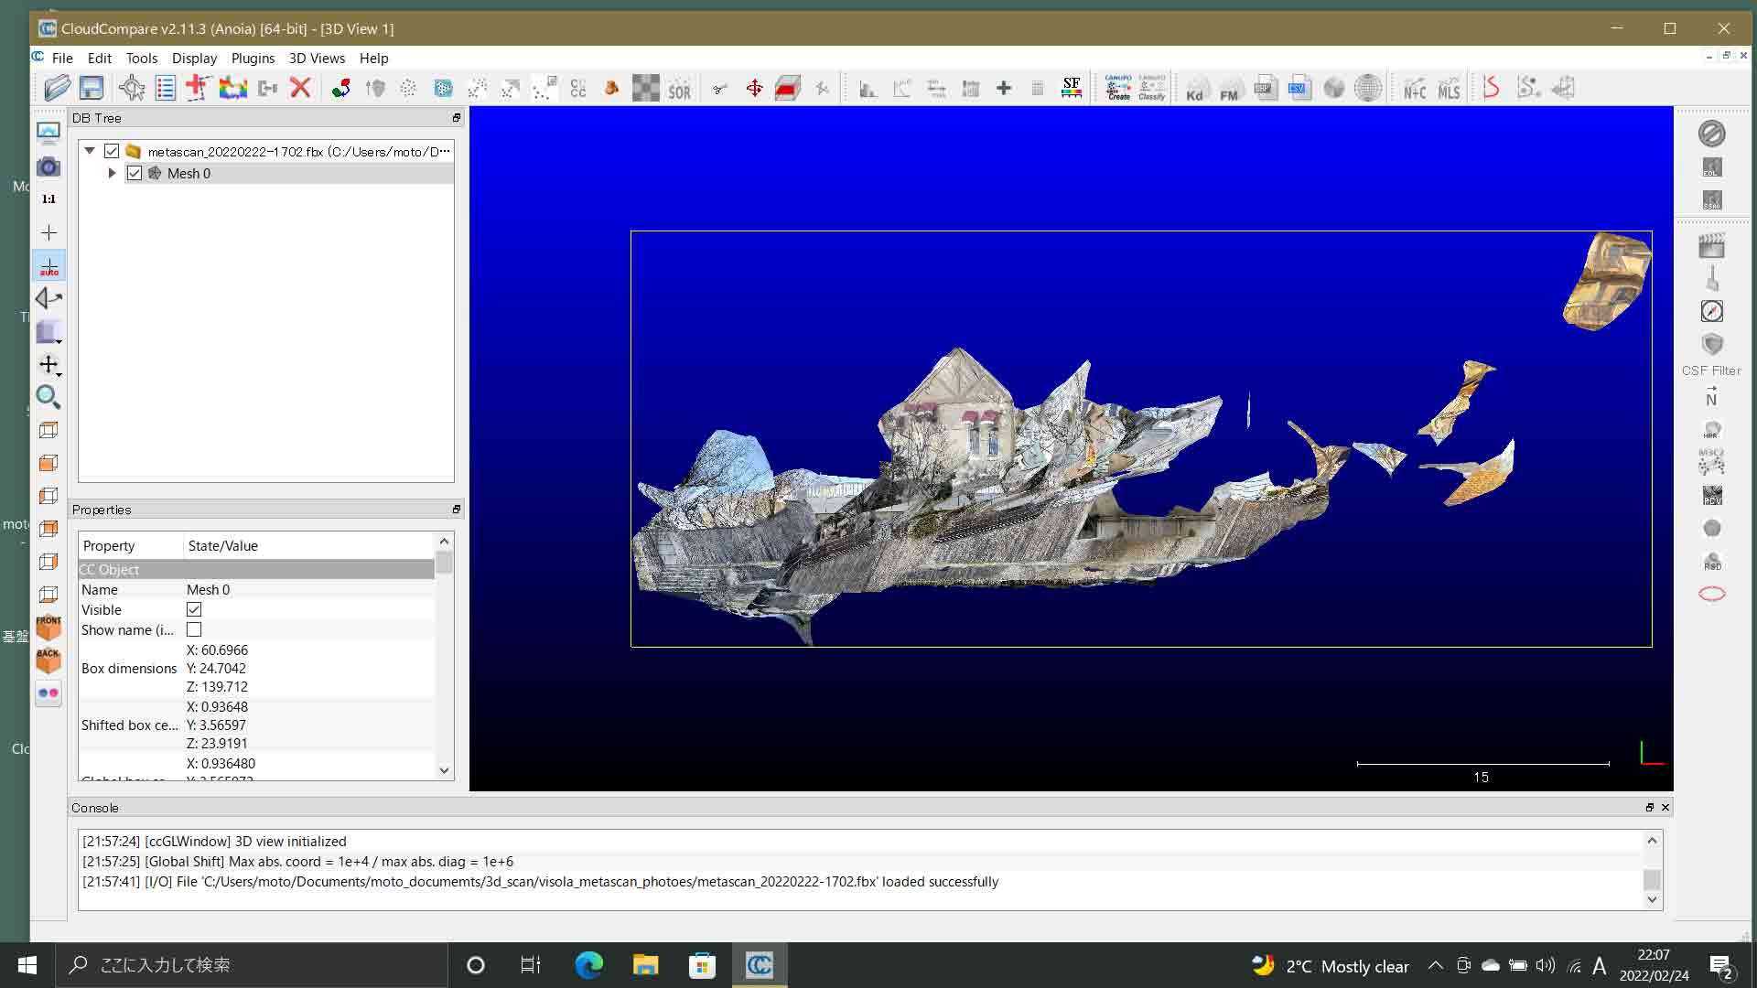Click the CANUPO Create classifier icon
The width and height of the screenshot is (1757, 988).
point(1117,88)
